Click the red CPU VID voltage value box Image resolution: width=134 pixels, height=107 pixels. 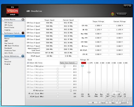84,63
